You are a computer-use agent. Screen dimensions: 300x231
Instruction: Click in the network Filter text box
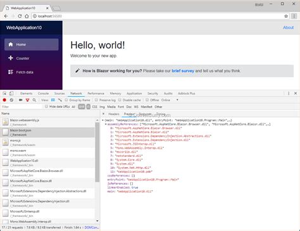(x=21, y=107)
